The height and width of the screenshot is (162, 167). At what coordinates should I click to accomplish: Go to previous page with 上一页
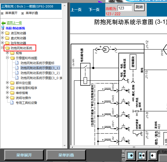tap(76, 10)
